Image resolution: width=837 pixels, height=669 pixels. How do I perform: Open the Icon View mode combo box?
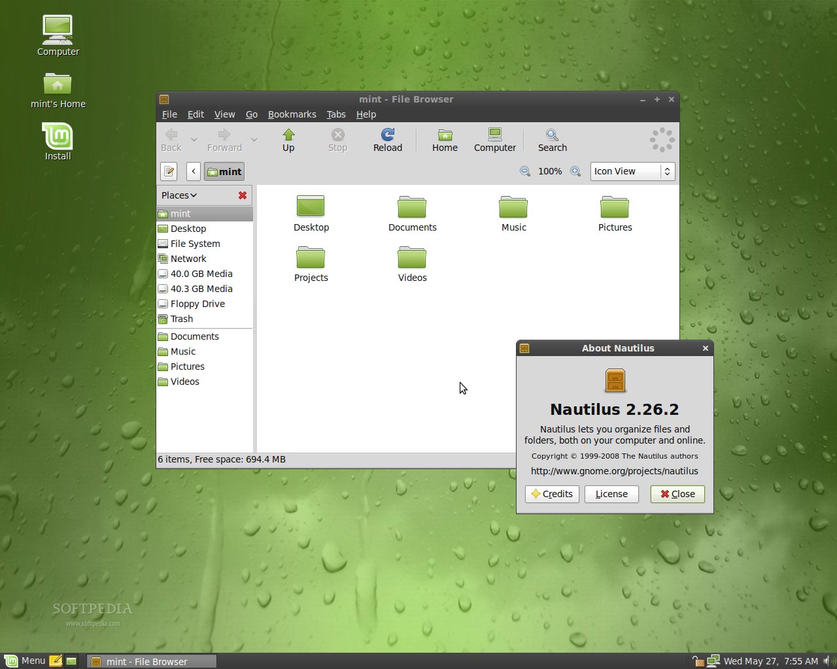coord(632,171)
